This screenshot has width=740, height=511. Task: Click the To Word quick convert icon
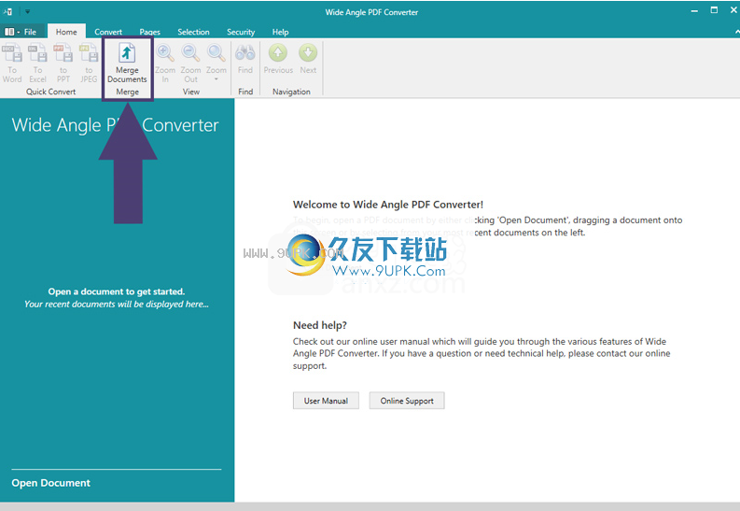click(x=12, y=64)
